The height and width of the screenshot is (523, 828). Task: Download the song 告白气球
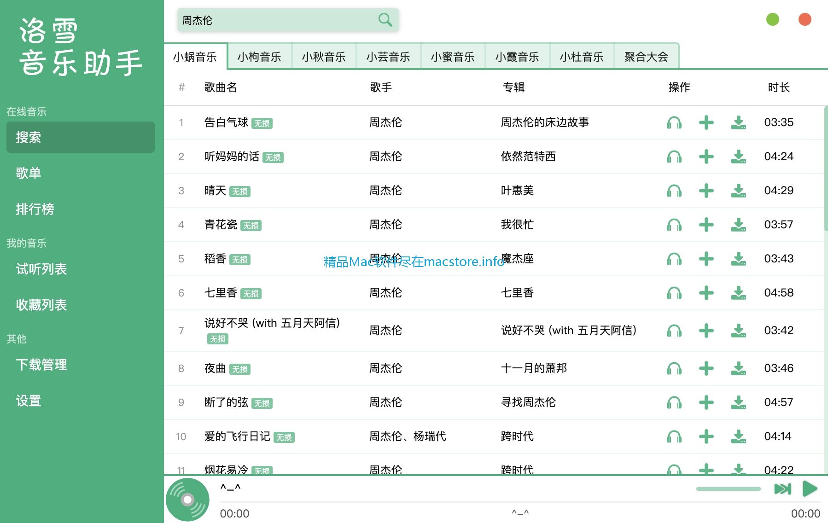[x=738, y=122]
